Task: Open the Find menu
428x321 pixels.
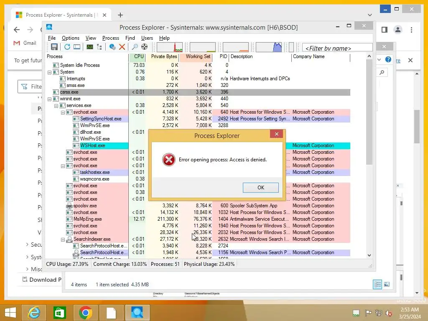Action: [x=130, y=38]
